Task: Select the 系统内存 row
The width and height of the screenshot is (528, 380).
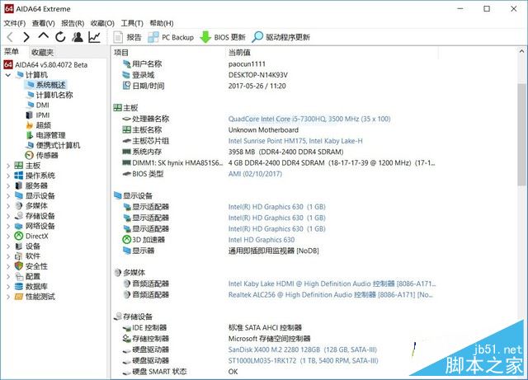Action: coord(274,152)
